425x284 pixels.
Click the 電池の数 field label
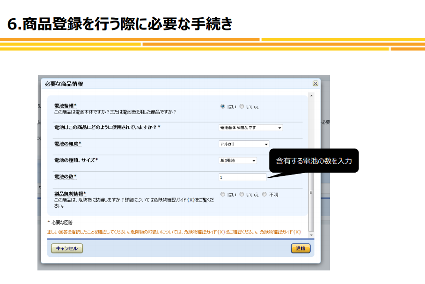click(x=66, y=176)
